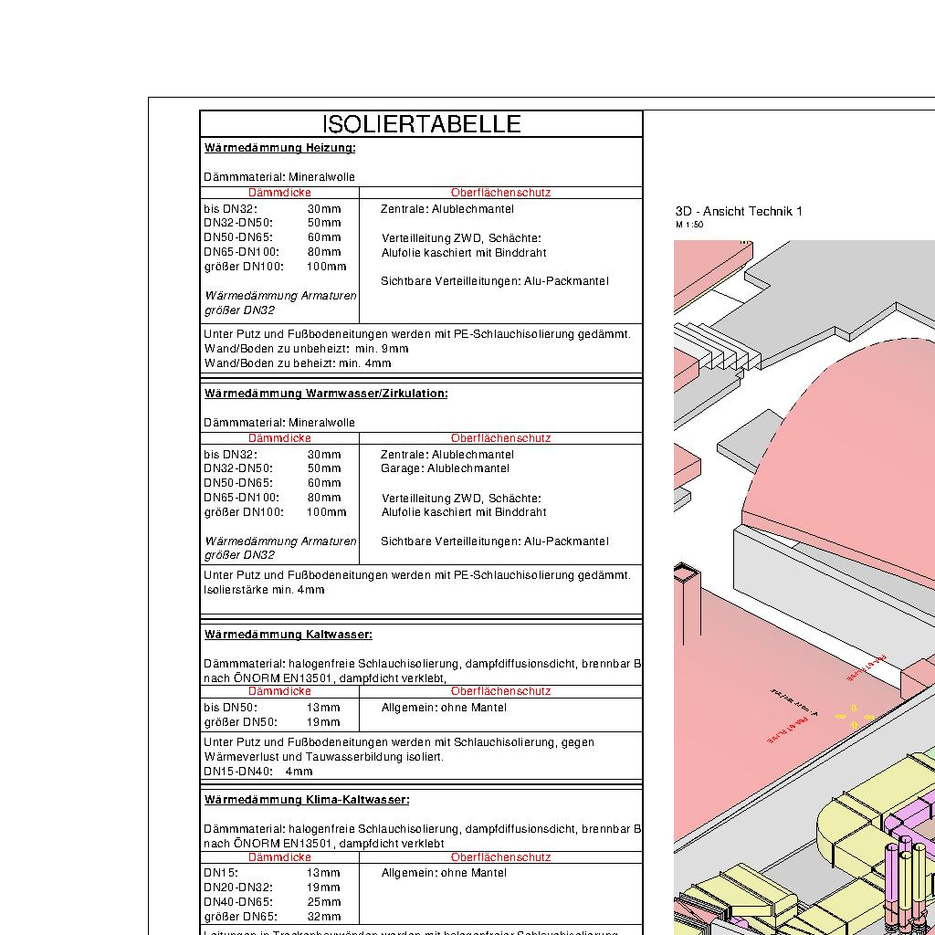Click the 'Wärmedämmung Klima-Kaltwasser:' heading
The height and width of the screenshot is (935, 935).
click(x=307, y=800)
